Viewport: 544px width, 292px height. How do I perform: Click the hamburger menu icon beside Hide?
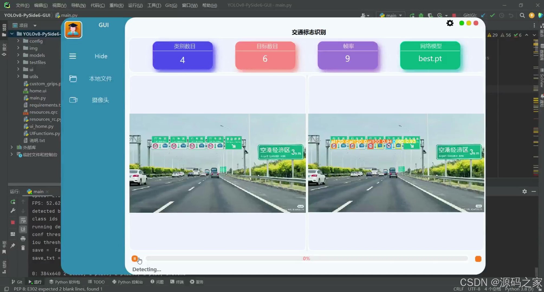pos(73,56)
